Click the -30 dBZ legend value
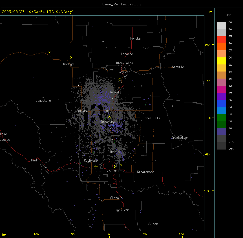Image resolution: width=243 pixels, height=238 pixels. (x=231, y=149)
